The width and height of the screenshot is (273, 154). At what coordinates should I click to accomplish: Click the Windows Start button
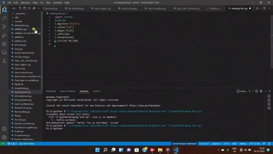pyautogui.click(x=98, y=150)
